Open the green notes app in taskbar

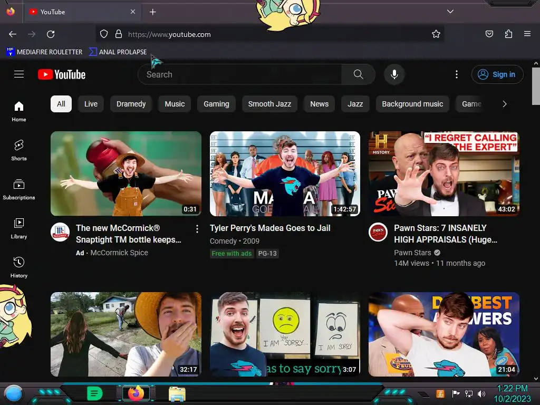95,393
